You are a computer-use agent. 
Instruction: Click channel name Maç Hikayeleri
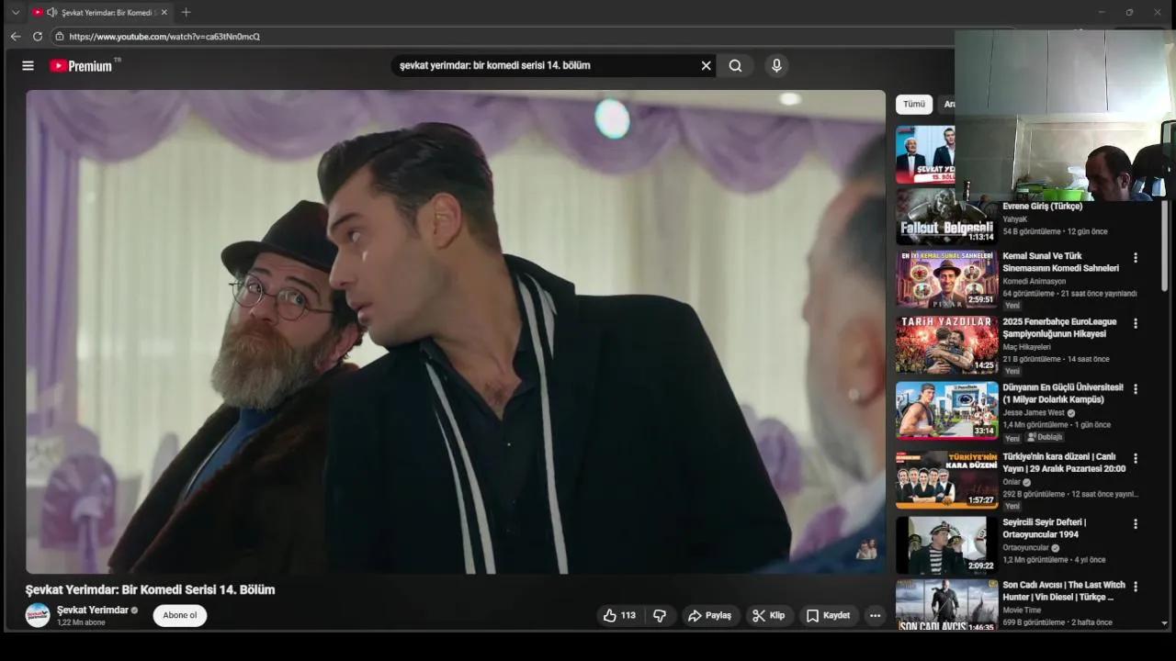(x=1026, y=347)
